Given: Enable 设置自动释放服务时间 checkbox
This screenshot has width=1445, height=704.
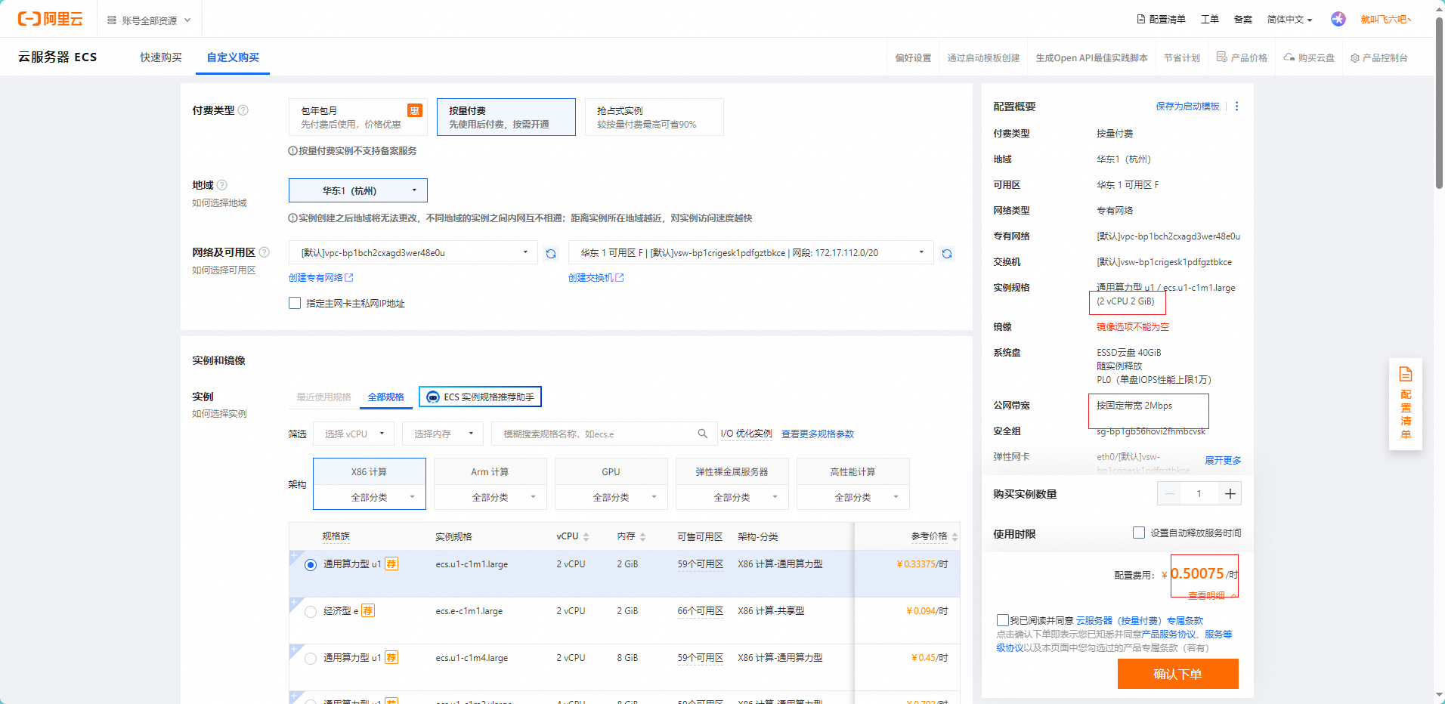Looking at the screenshot, I should coord(1139,533).
